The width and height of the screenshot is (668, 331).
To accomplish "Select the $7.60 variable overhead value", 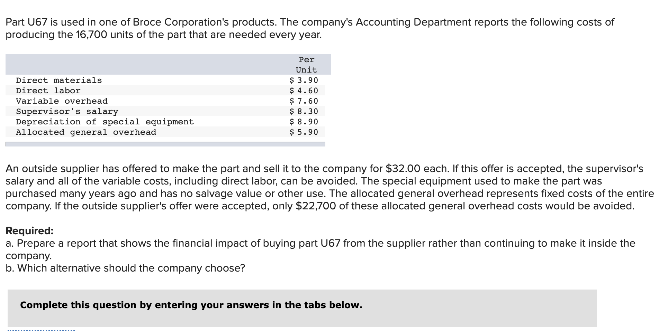I will pyautogui.click(x=304, y=101).
